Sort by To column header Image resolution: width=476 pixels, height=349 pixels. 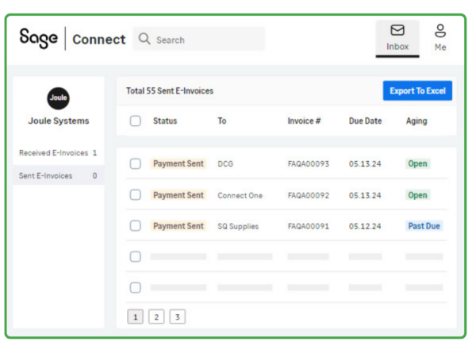point(222,121)
